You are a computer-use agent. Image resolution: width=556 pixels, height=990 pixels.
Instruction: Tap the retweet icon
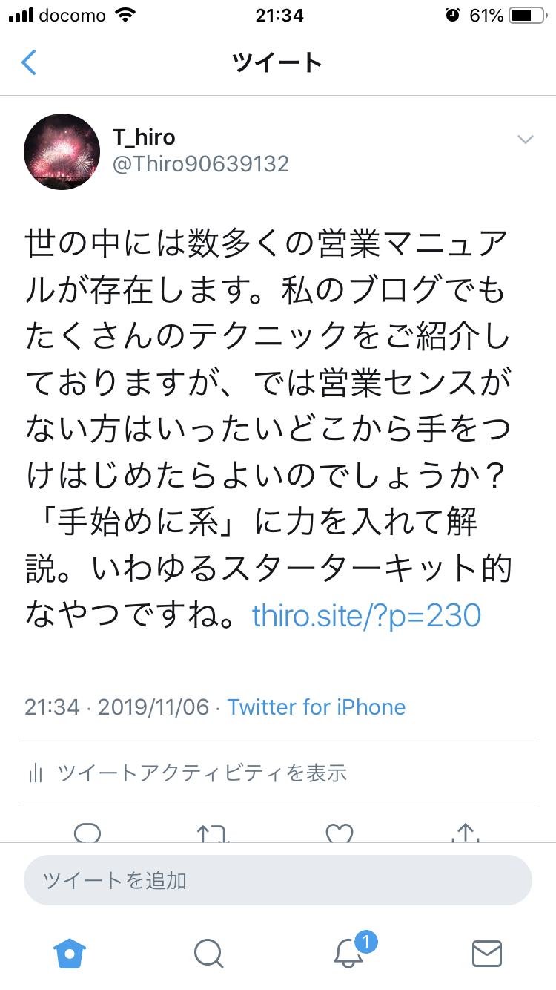(x=214, y=833)
